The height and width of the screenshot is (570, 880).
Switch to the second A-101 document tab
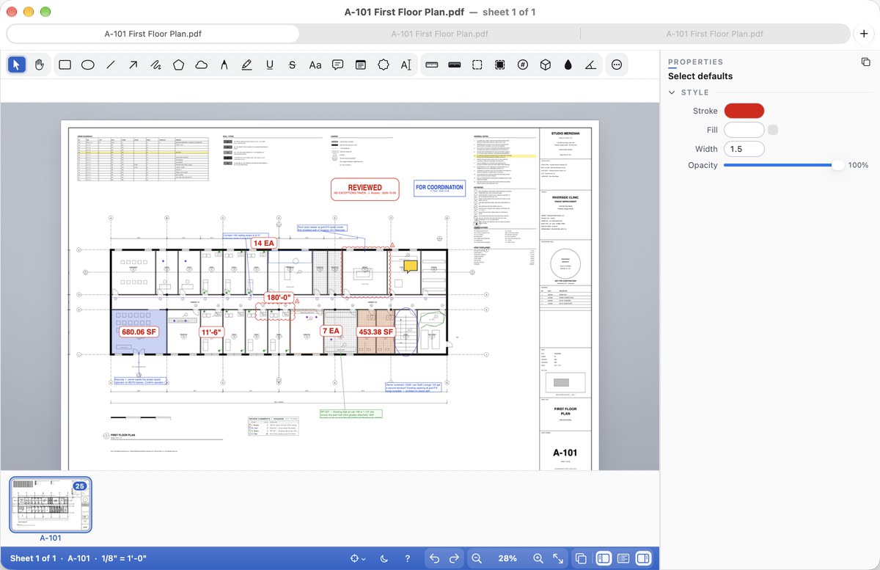coord(439,34)
